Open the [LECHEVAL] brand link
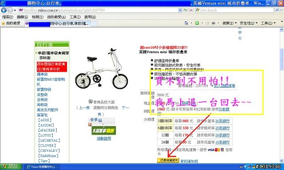Image resolution: width=284 pixels, height=170 pixels. point(49,140)
